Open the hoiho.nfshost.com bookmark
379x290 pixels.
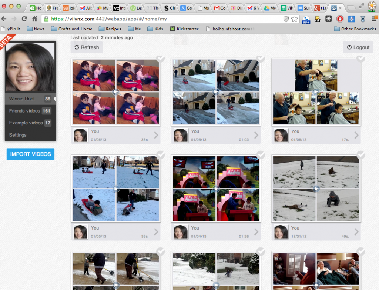(230, 29)
